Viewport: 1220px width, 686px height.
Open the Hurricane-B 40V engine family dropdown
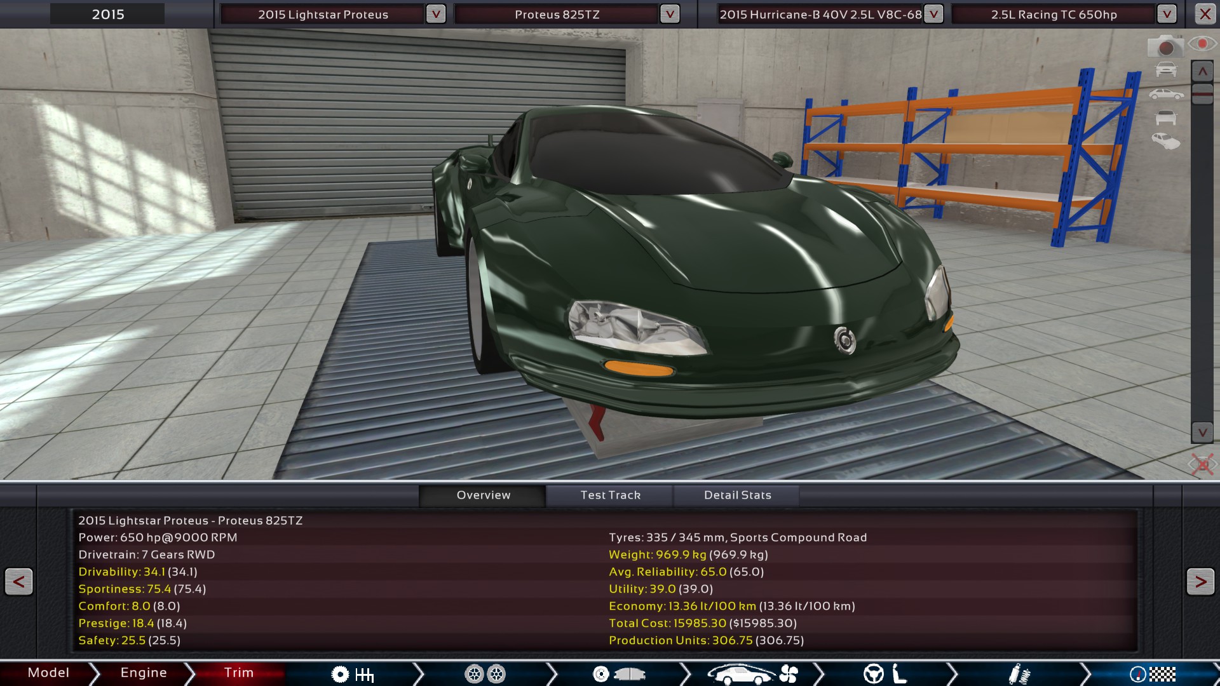tap(933, 14)
